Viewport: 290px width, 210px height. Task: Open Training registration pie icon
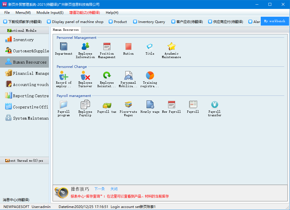150,76
